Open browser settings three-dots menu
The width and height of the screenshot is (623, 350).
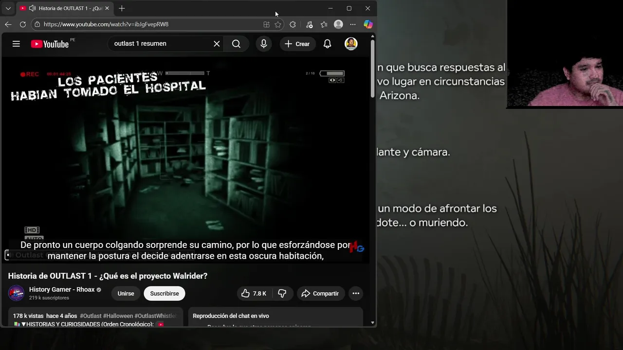tap(353, 24)
